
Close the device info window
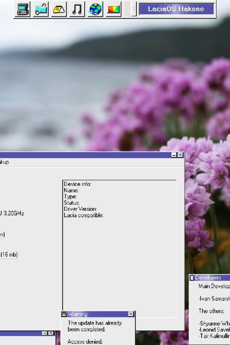(x=180, y=155)
